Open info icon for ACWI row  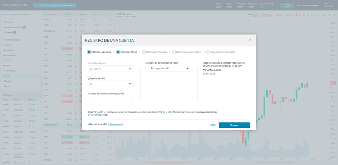[111, 19]
